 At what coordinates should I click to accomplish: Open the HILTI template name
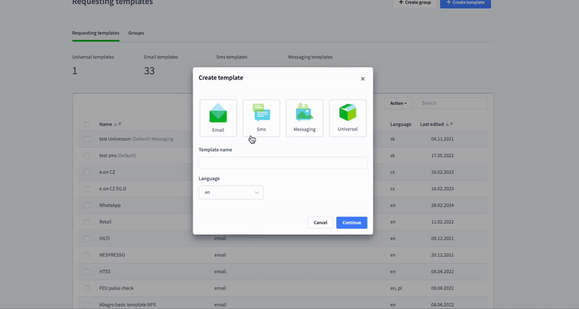pos(104,239)
